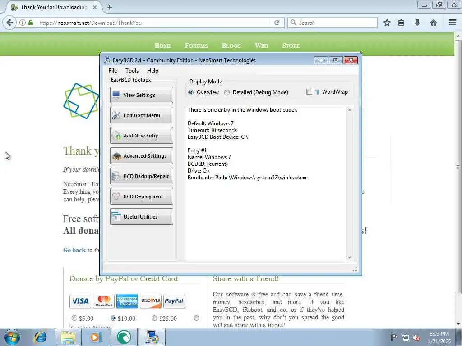Image resolution: width=462 pixels, height=346 pixels.
Task: Click the scroll-up arrow in the EasyBCD output box
Action: pyautogui.click(x=350, y=110)
